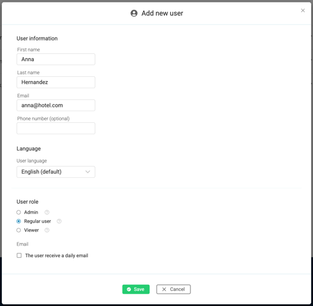Enable the daily email checkbox
Screen dimensions: 313x306
tap(19, 255)
